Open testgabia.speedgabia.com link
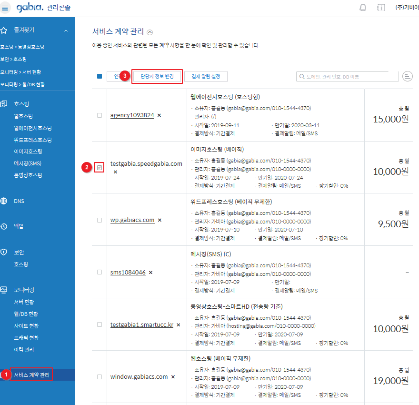Viewport: 419px width, 405px height. click(146, 163)
